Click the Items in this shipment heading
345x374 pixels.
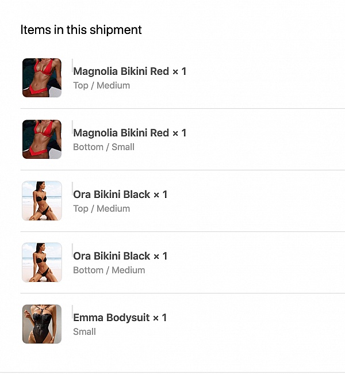pos(81,30)
